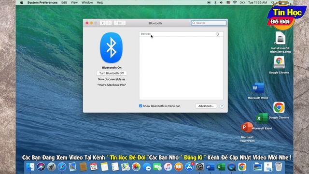The image size is (309, 174).
Task: Open Microsoft Word from the dock
Action: tap(210, 167)
